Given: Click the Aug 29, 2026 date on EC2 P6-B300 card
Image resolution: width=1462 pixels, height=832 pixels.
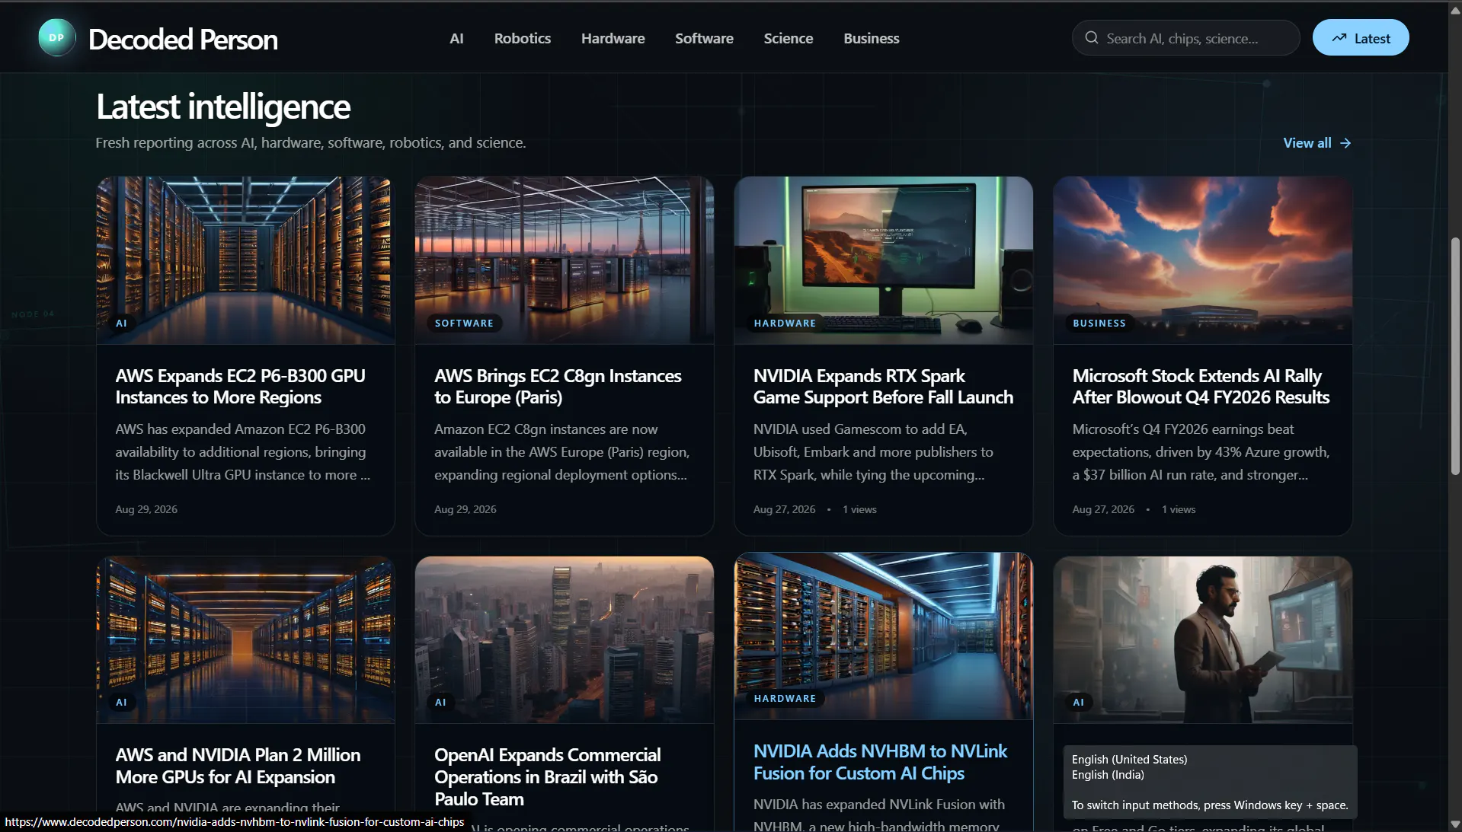Looking at the screenshot, I should pos(146,509).
